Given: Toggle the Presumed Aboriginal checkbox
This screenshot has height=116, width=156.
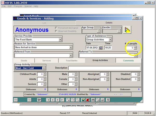Looking at the screenshot, I should [x=56, y=28].
